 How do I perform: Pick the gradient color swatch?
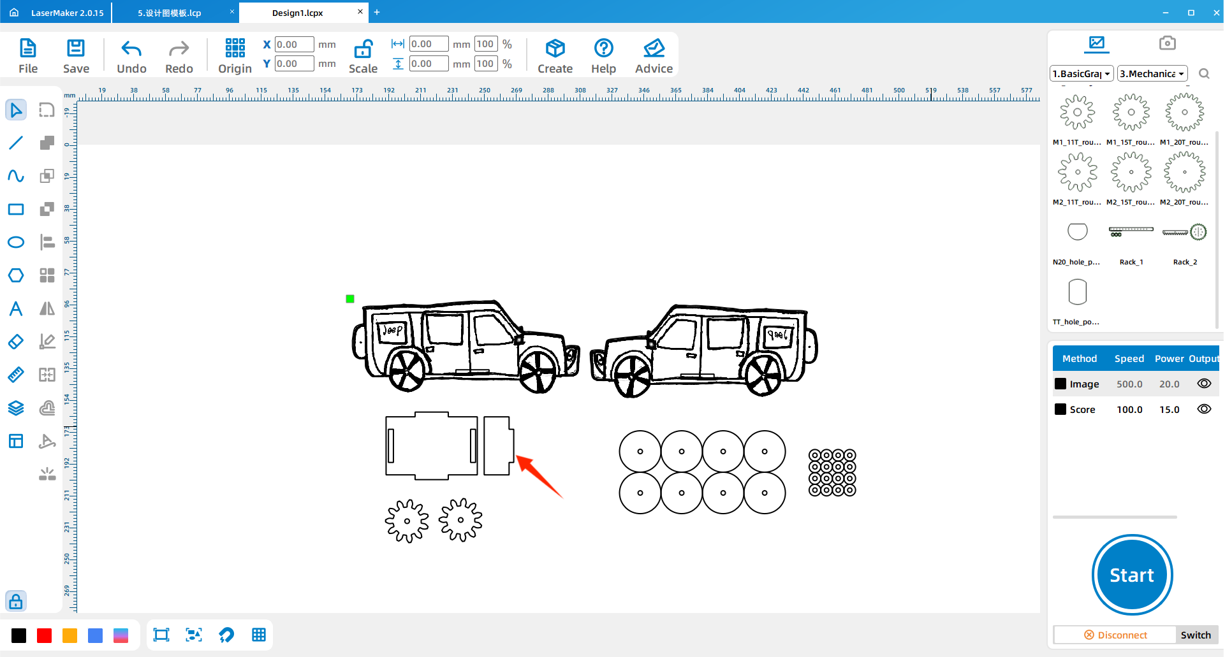click(121, 635)
